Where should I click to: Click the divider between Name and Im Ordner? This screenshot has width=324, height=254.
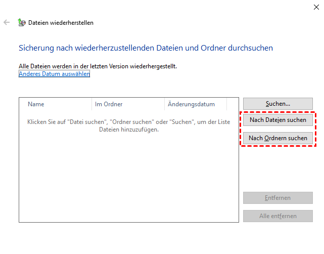91,104
